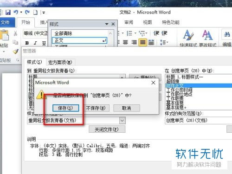Image resolution: width=232 pixels, height=174 pixels.
Task: Click the New document icon in quick access toolbar
Action: click(x=35, y=13)
